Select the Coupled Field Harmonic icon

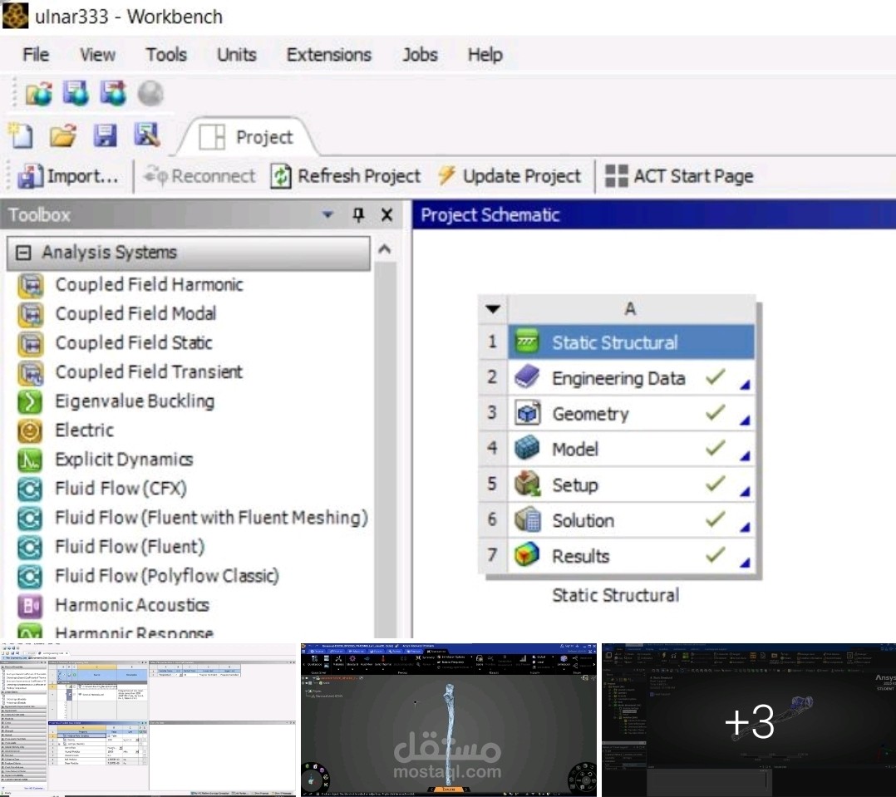[30, 285]
